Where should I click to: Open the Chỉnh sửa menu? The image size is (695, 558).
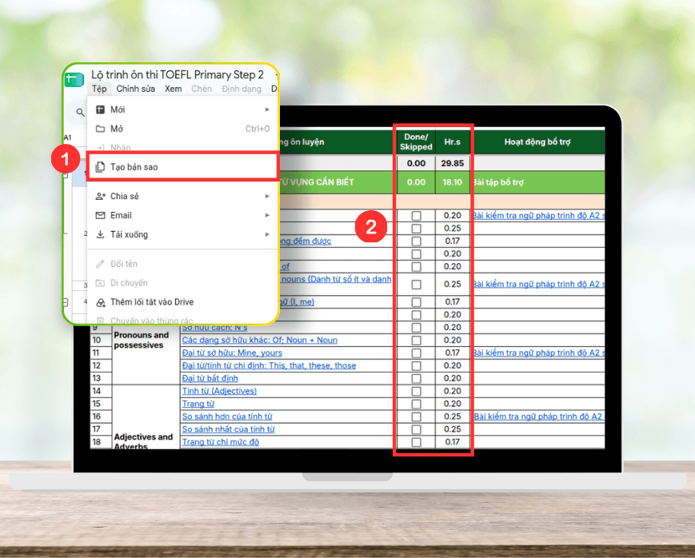pyautogui.click(x=136, y=89)
